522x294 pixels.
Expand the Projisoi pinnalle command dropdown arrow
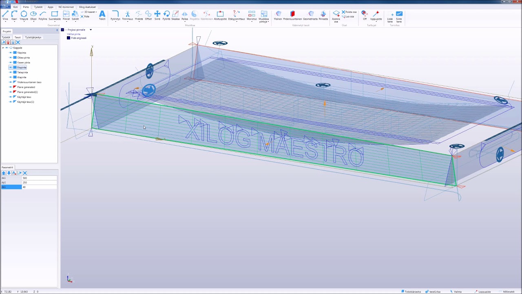91,30
